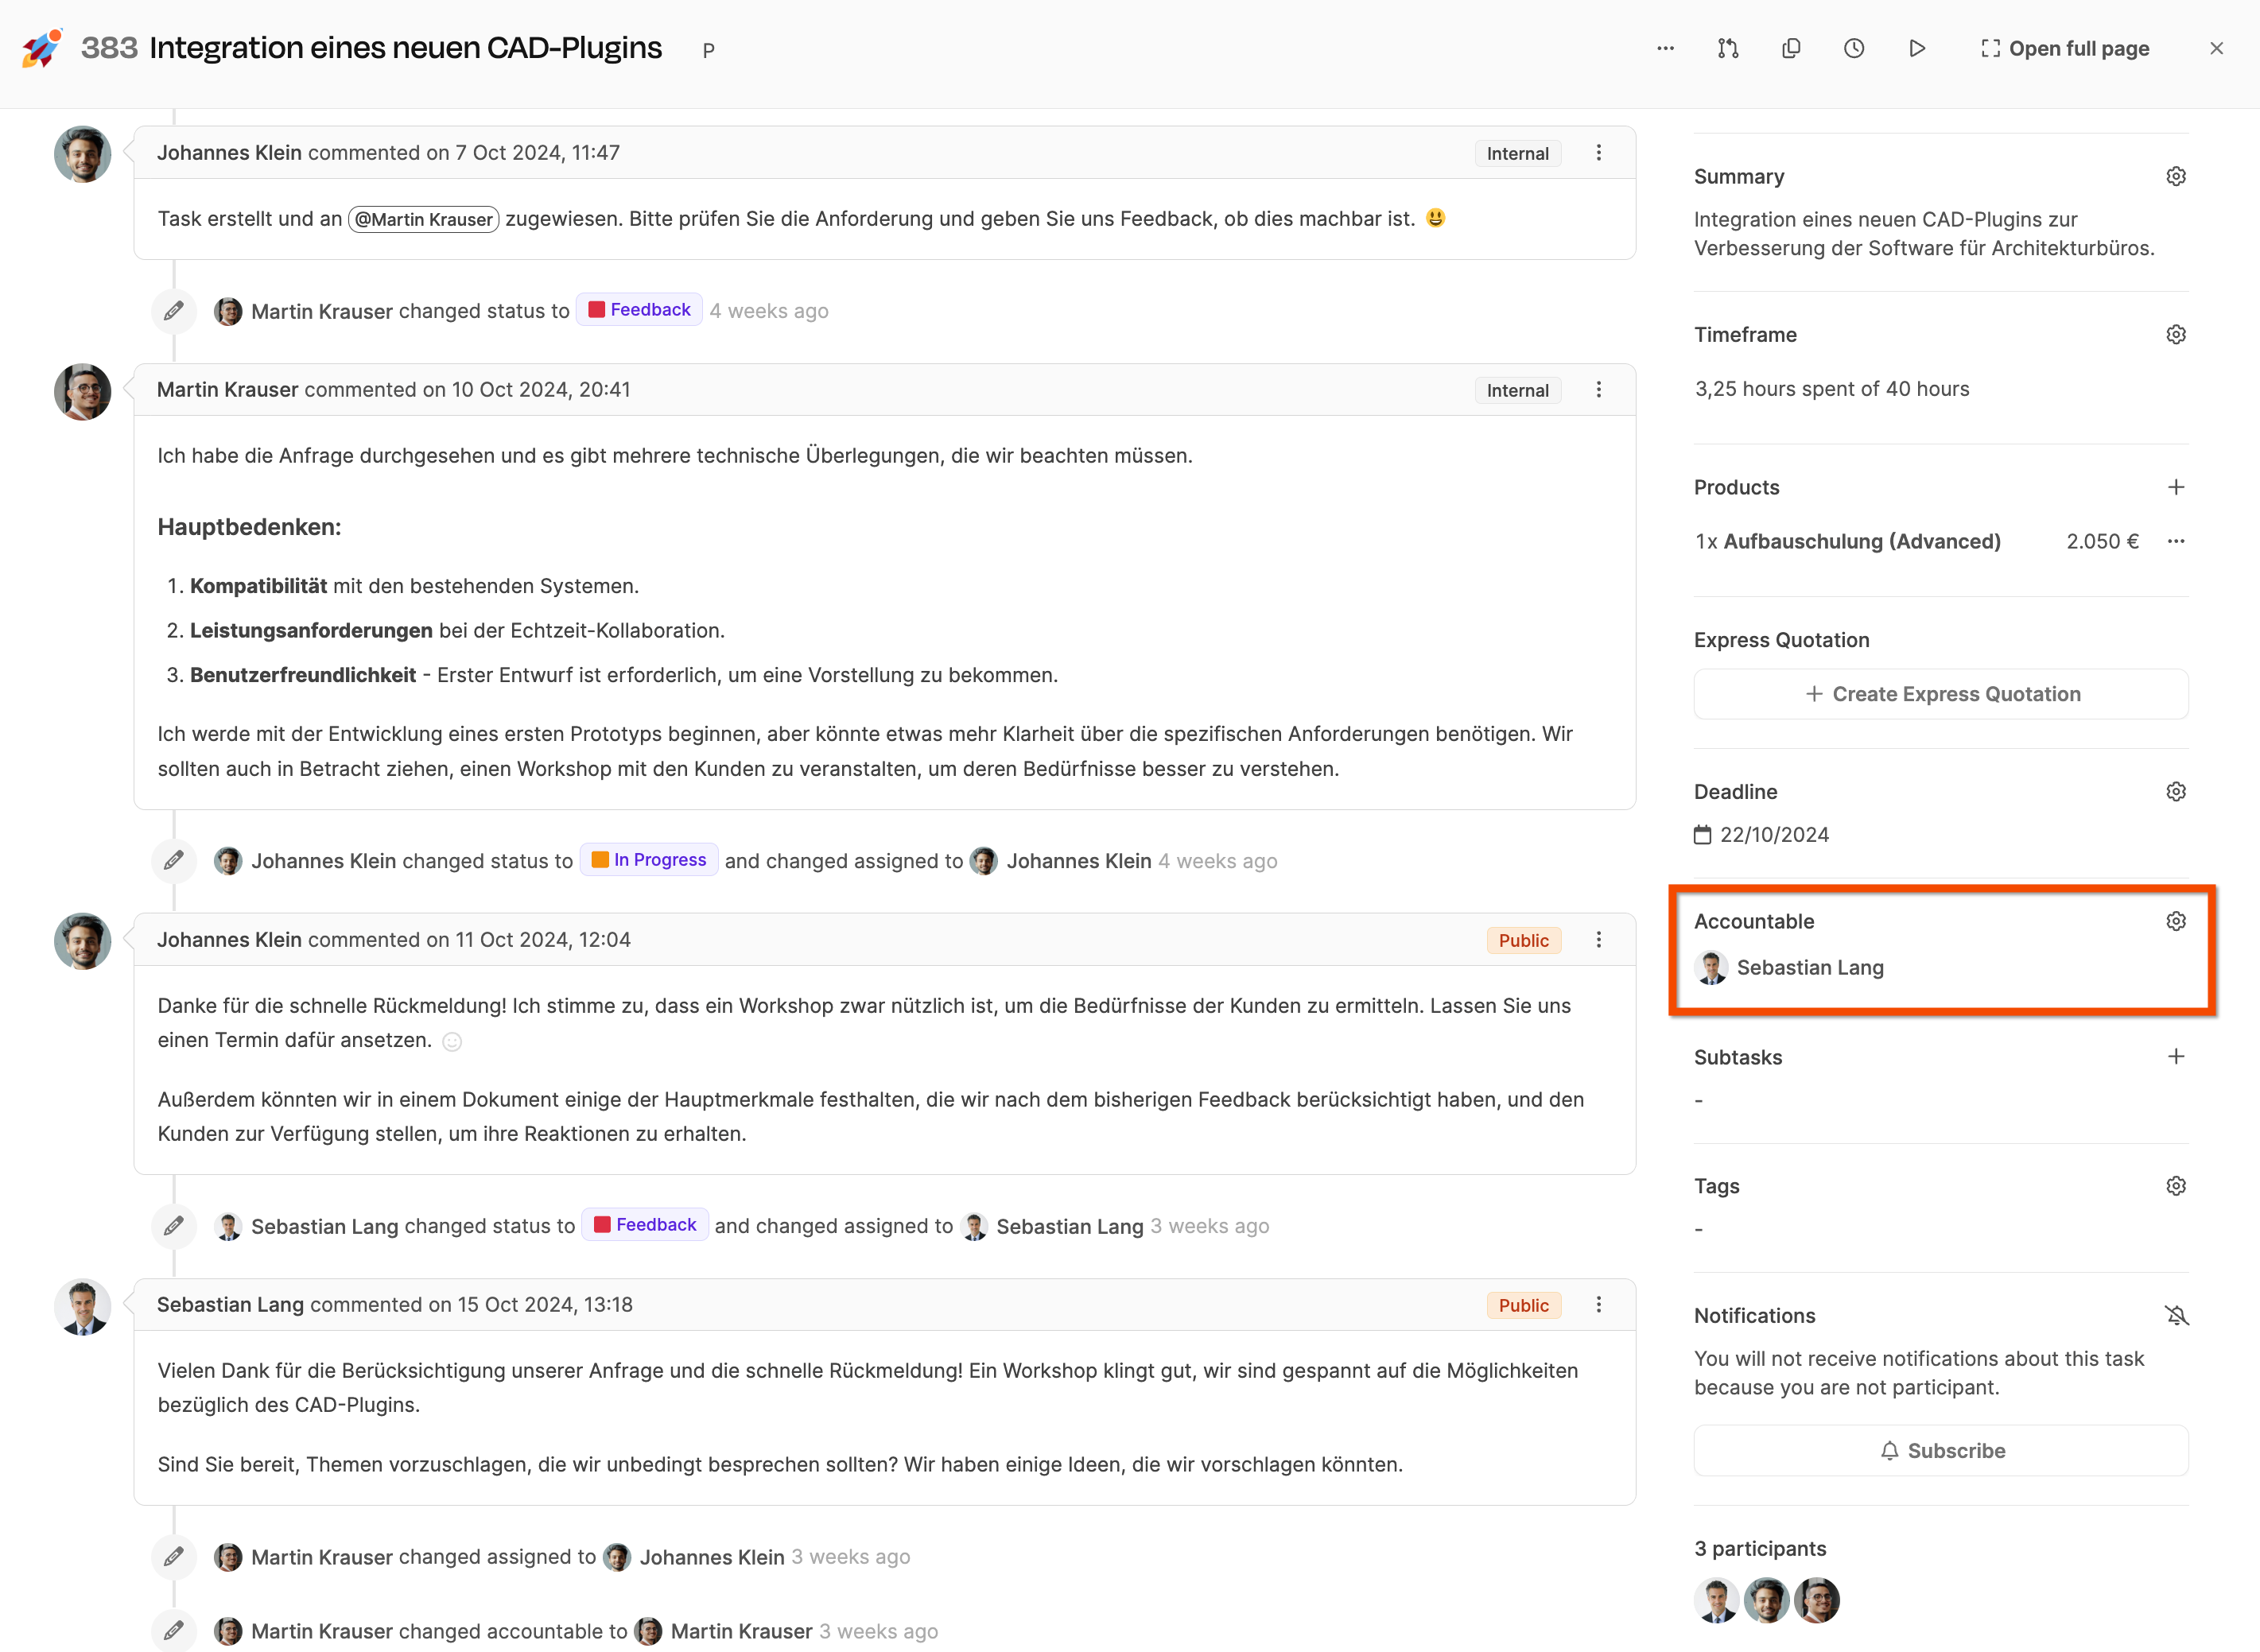Viewport: 2260px width, 1652px height.
Task: Open Timeframe settings gear
Action: [2176, 335]
